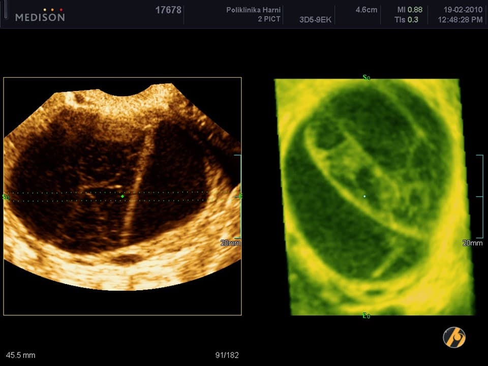
Task: Click the MI 0.88 readout
Action: pos(410,10)
